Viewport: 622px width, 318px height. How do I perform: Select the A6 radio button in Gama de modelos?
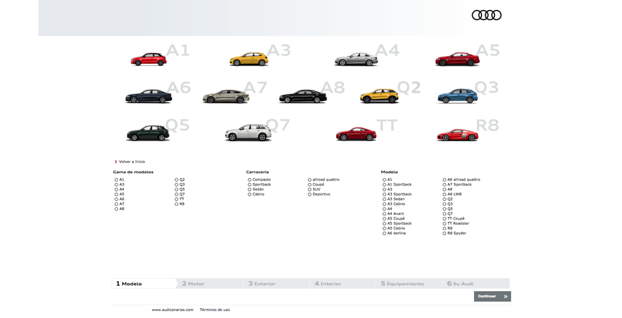click(116, 199)
